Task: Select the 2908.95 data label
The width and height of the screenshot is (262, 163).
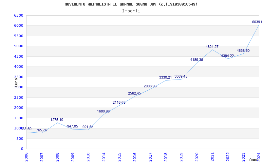Action: click(x=150, y=86)
